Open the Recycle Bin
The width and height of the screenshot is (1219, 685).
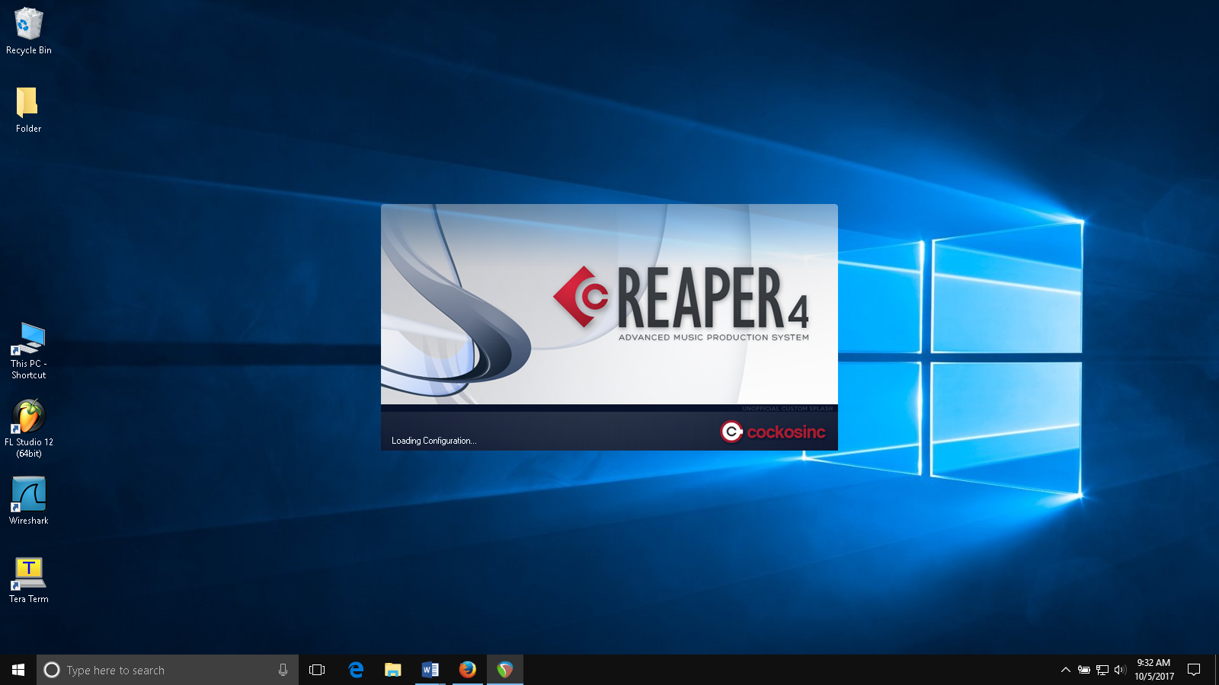[x=28, y=23]
